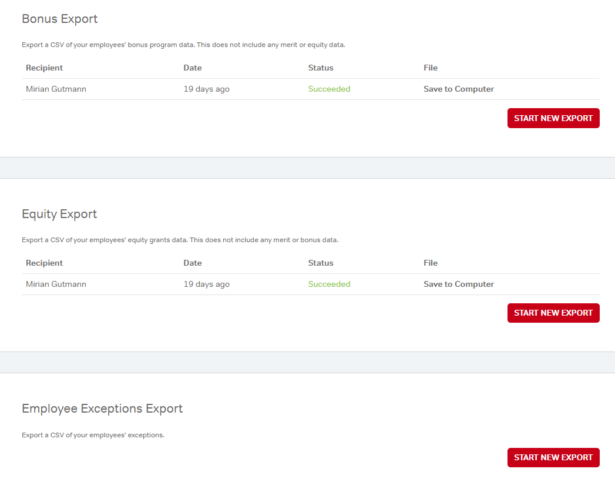The width and height of the screenshot is (615, 482).
Task: Save the Equity Export file to computer
Action: 458,284
